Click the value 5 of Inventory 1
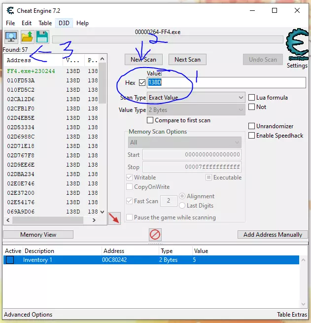Image resolution: width=311 pixels, height=323 pixels. click(194, 260)
